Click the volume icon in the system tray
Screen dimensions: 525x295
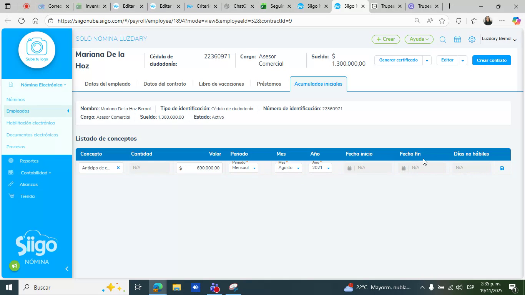[x=459, y=287]
